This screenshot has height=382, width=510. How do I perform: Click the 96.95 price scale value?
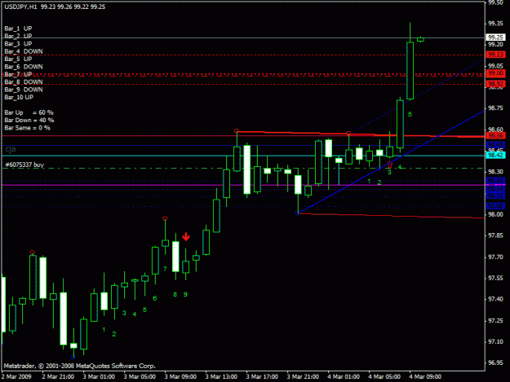[495, 362]
